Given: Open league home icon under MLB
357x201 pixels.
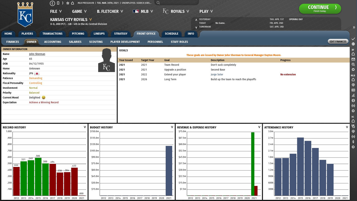Looking at the screenshot, I should pos(353,80).
